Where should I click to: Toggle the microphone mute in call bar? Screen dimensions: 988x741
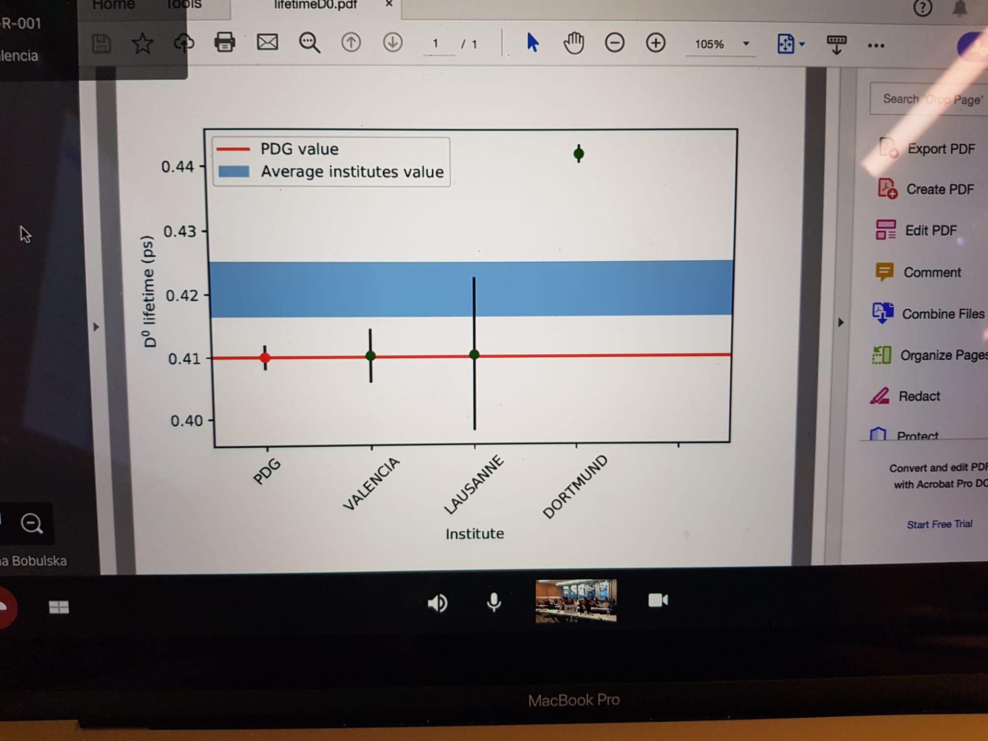click(494, 602)
